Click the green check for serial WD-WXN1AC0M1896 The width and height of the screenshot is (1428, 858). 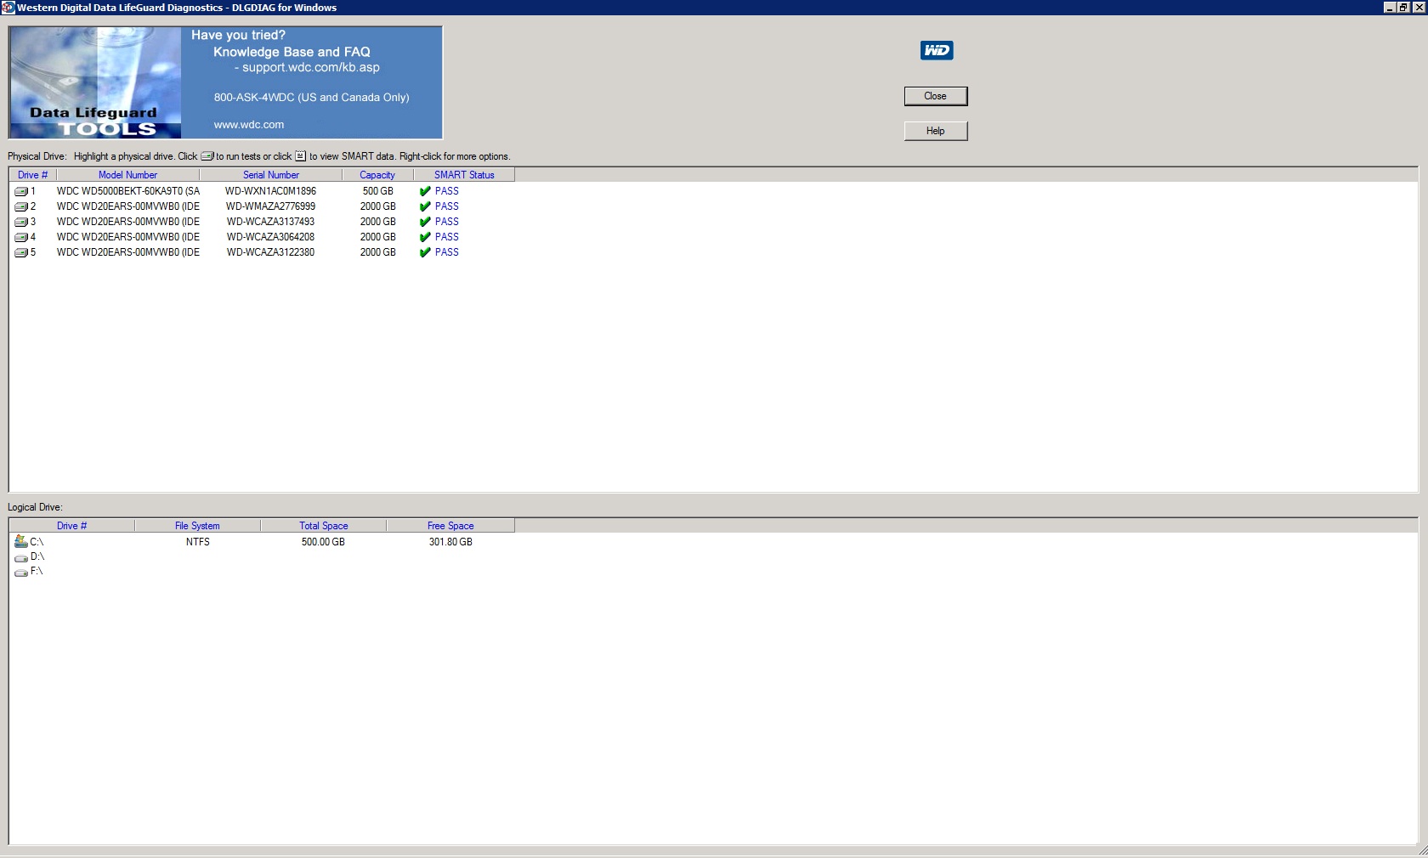pos(425,191)
